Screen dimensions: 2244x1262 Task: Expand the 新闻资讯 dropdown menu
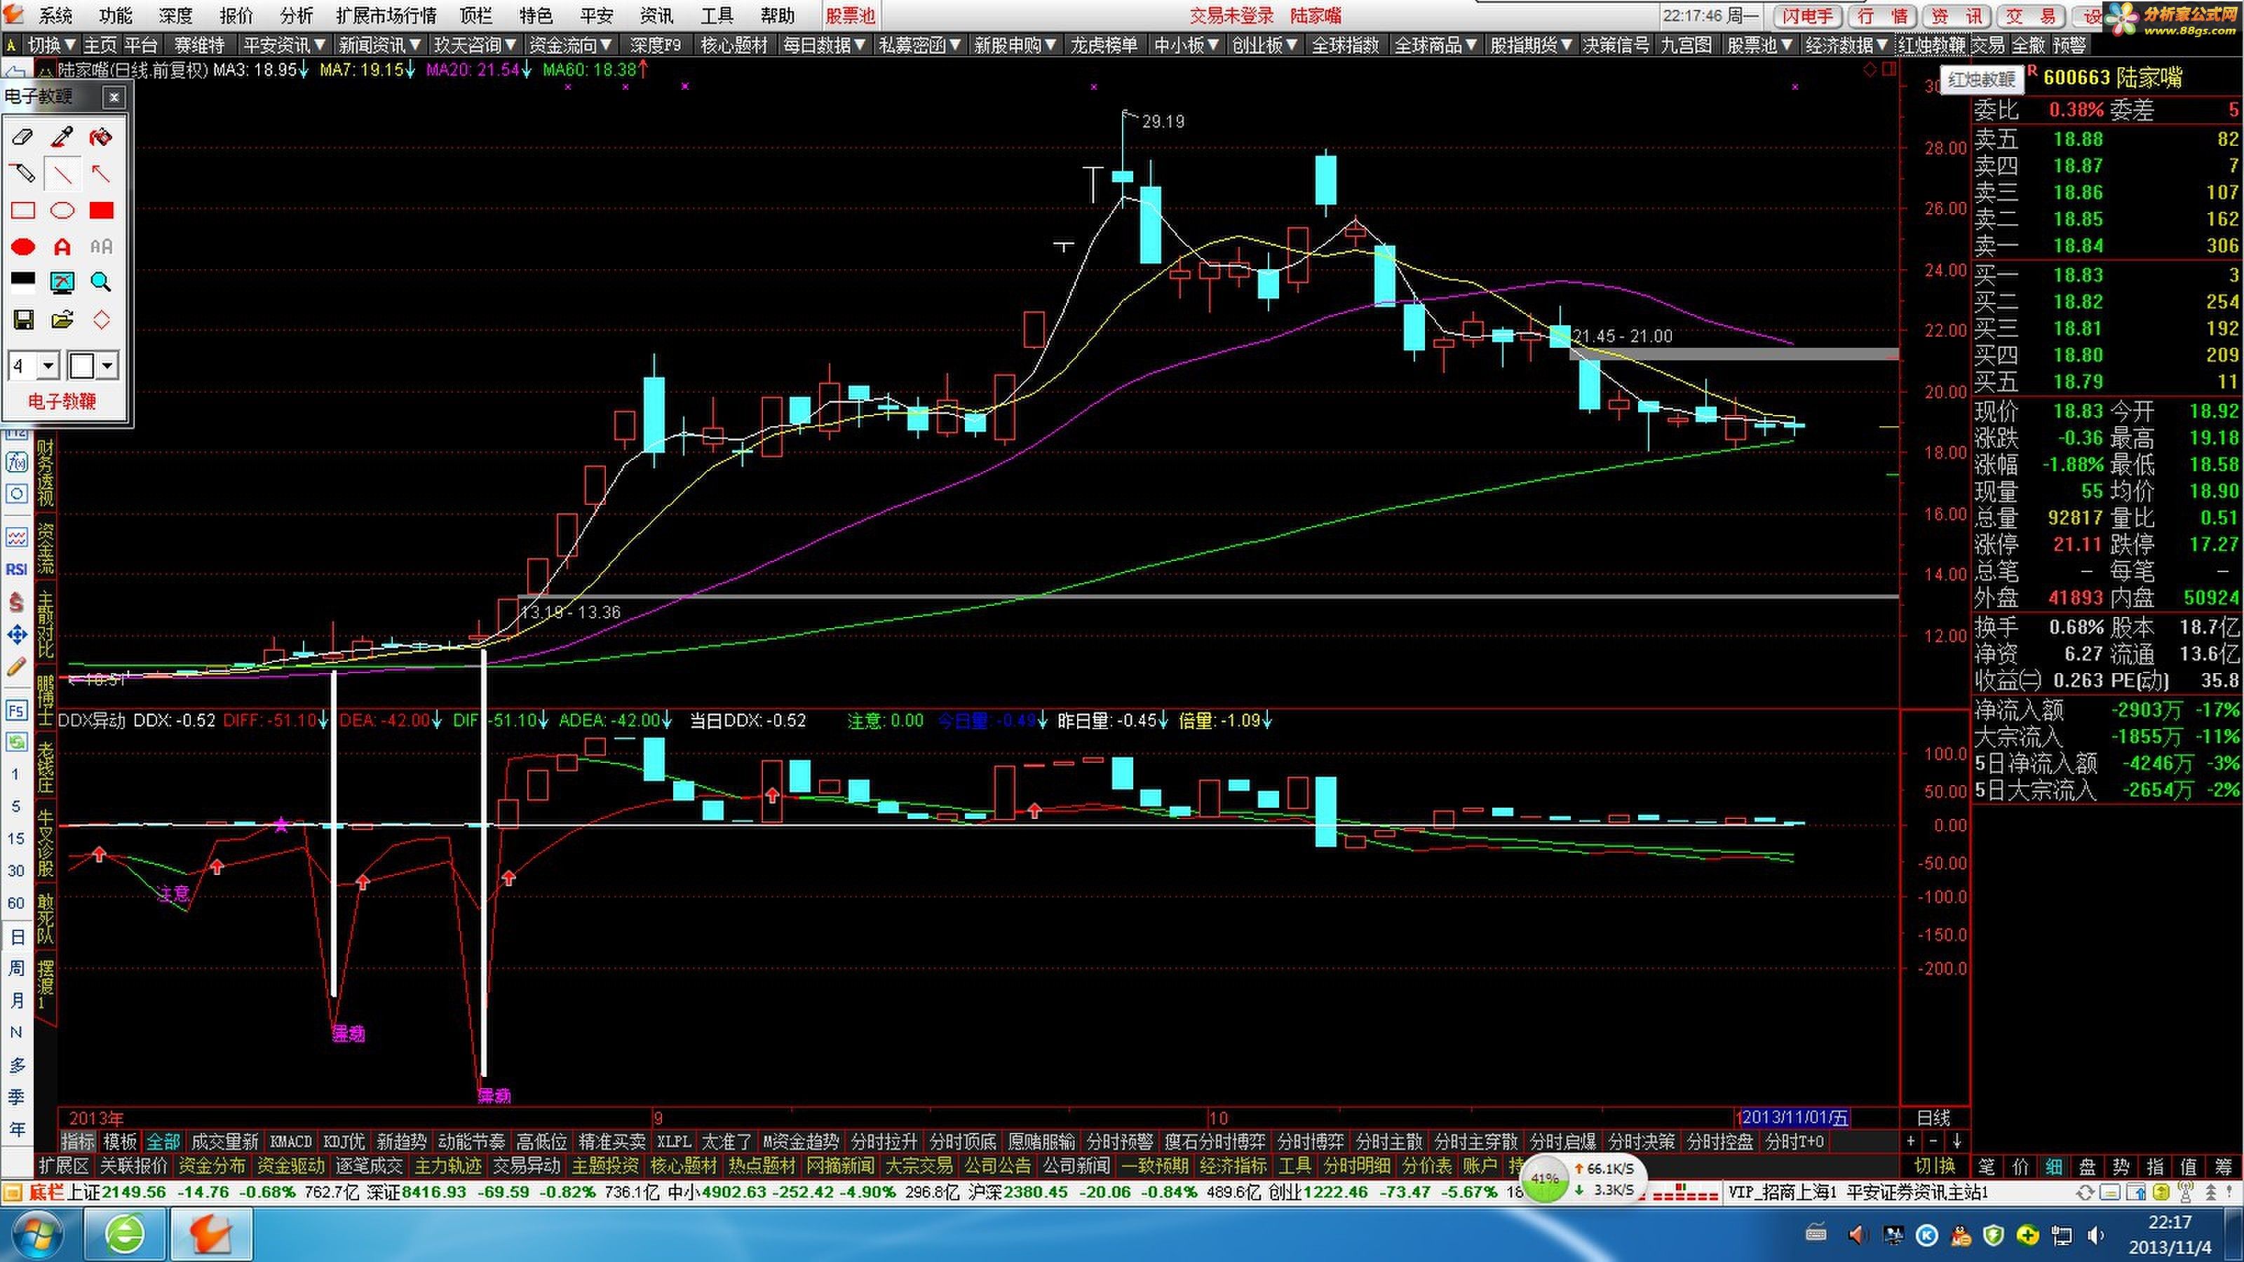click(x=379, y=46)
